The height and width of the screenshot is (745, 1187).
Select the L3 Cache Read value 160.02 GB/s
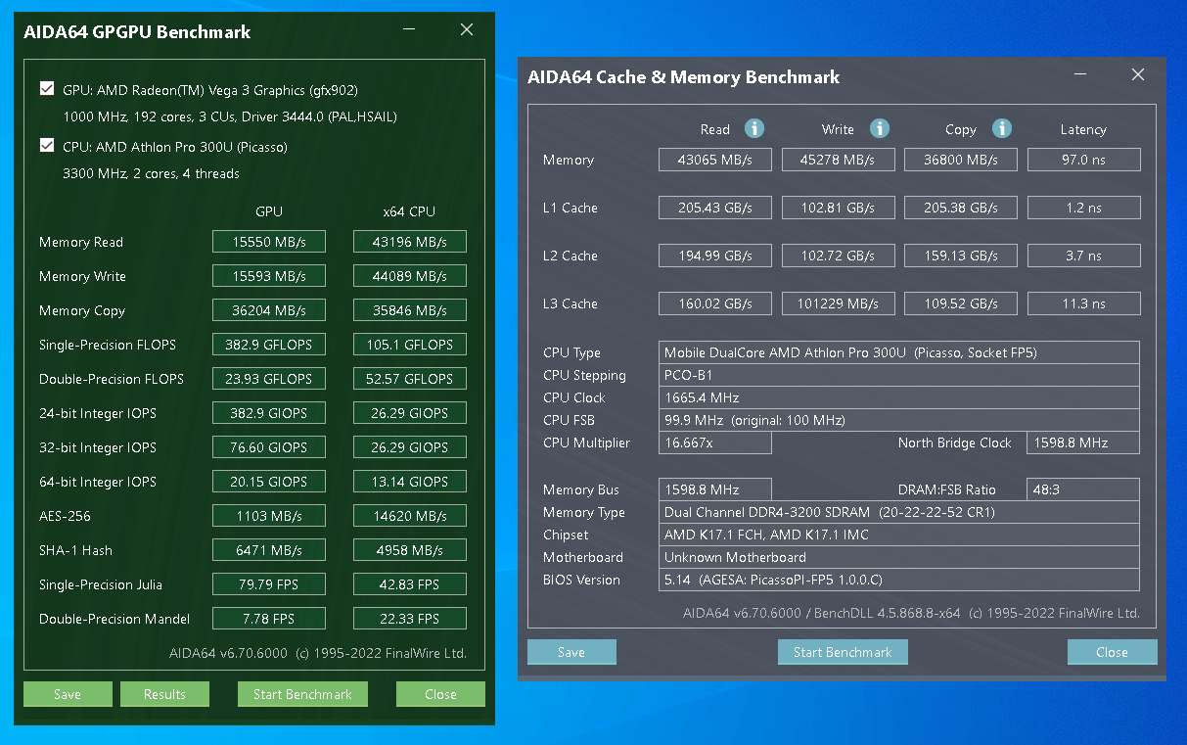pyautogui.click(x=715, y=303)
